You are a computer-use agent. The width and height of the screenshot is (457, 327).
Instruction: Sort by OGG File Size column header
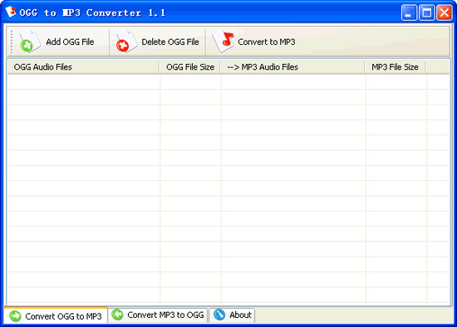[190, 67]
